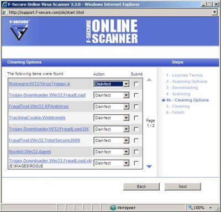
Task: Open the address bar dropdown arrow
Action: [214, 12]
